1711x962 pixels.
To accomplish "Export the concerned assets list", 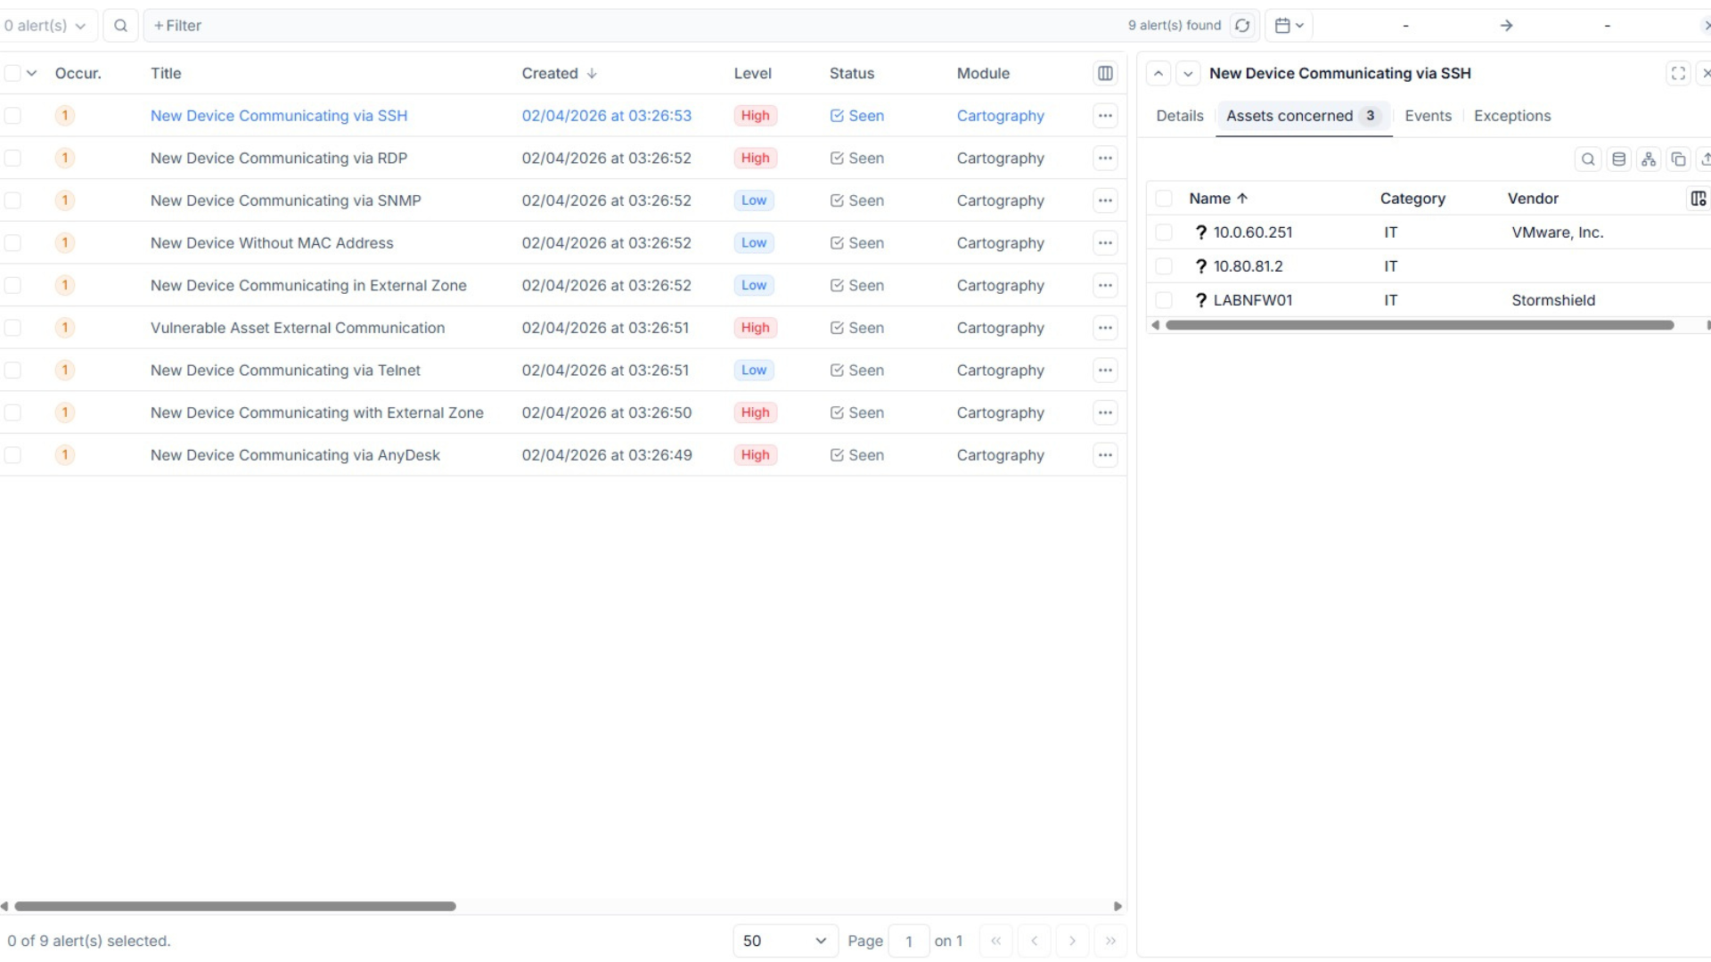I will tap(1706, 159).
